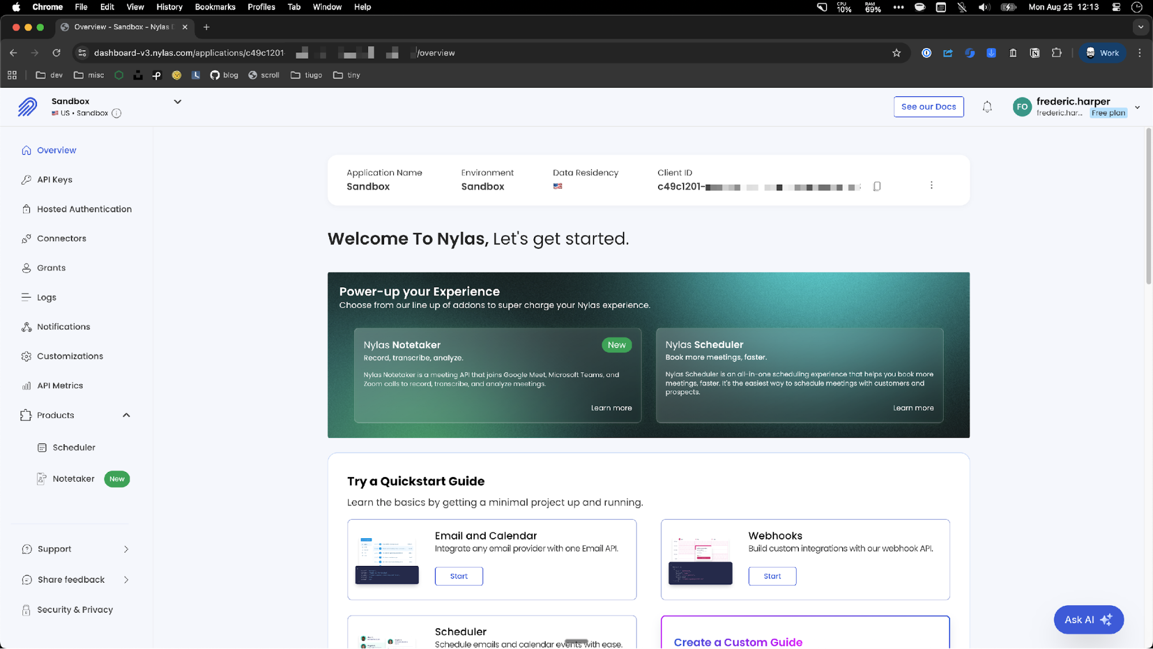Click the notification bell icon
This screenshot has width=1153, height=649.
click(987, 107)
